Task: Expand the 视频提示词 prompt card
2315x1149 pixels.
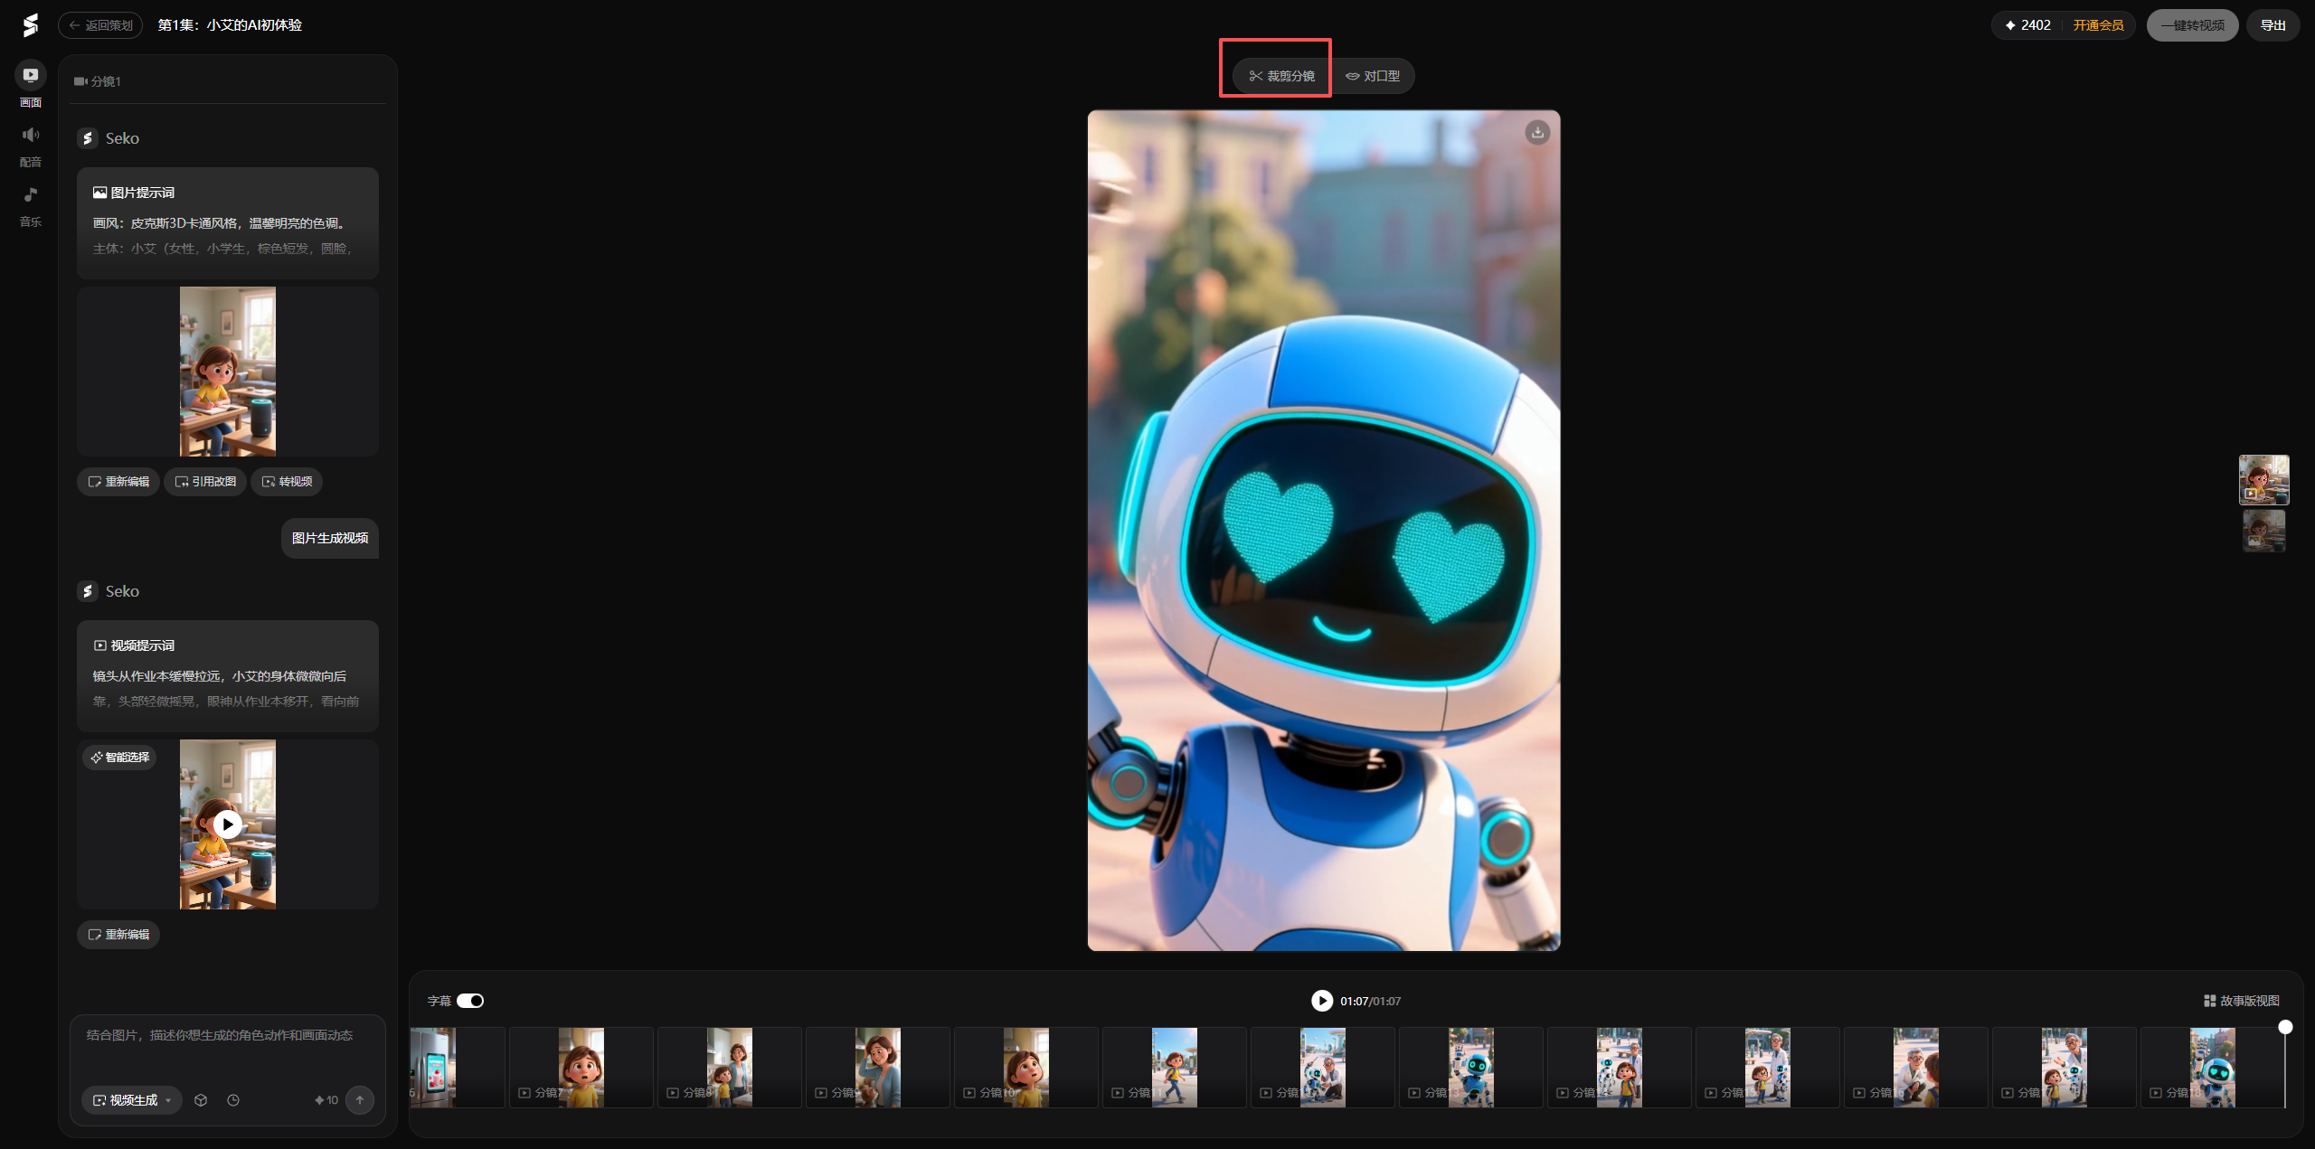Action: [x=227, y=675]
